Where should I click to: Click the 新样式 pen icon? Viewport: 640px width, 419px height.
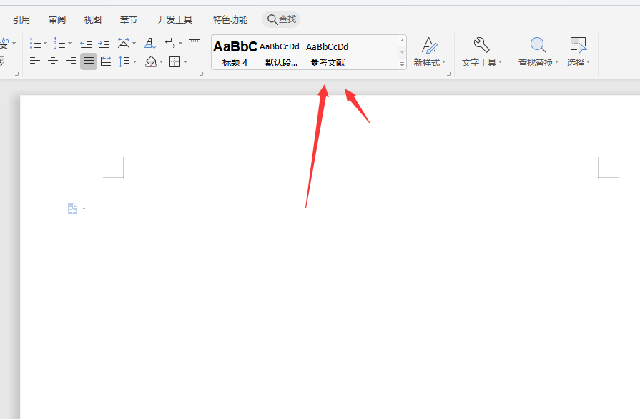click(429, 46)
